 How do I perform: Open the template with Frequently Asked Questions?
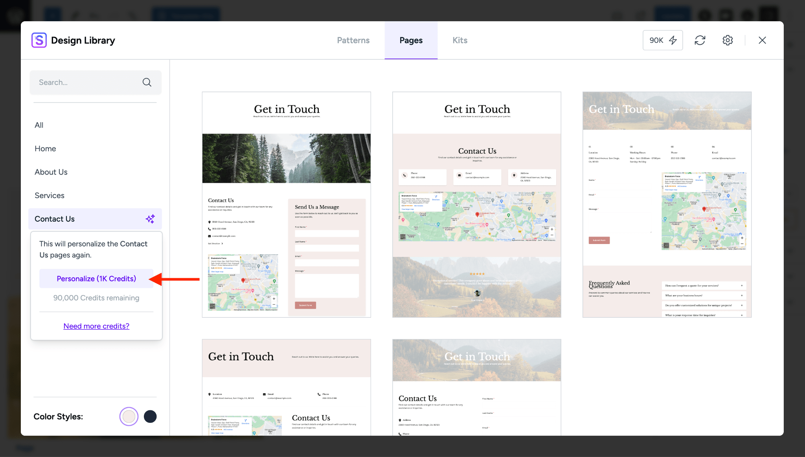click(667, 205)
